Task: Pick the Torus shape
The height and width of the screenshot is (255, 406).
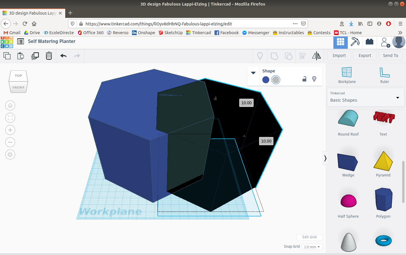Action: click(383, 240)
